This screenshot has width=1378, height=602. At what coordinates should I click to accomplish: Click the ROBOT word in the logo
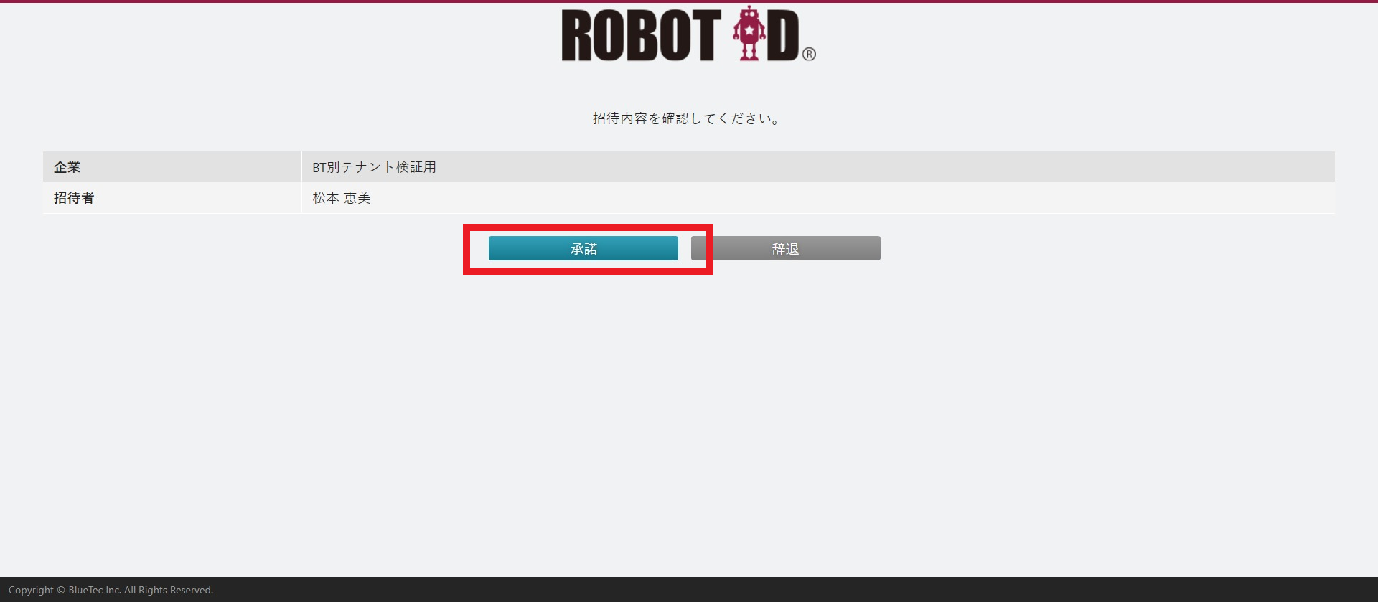(640, 36)
